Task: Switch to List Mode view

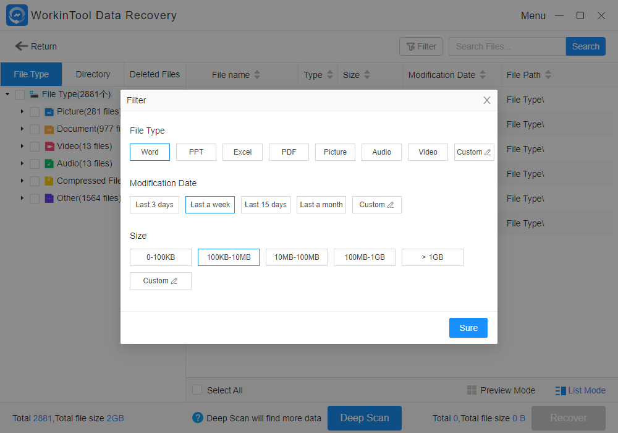Action: [x=580, y=390]
